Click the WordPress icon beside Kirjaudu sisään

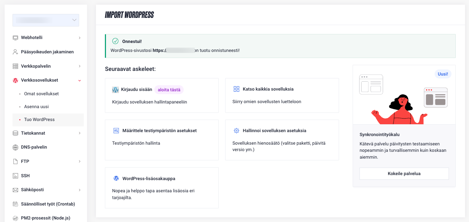[115, 90]
